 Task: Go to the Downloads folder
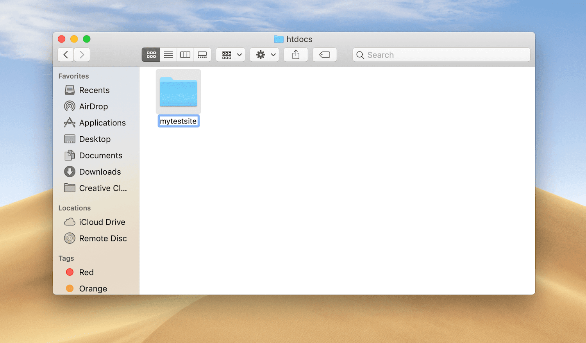click(x=100, y=172)
